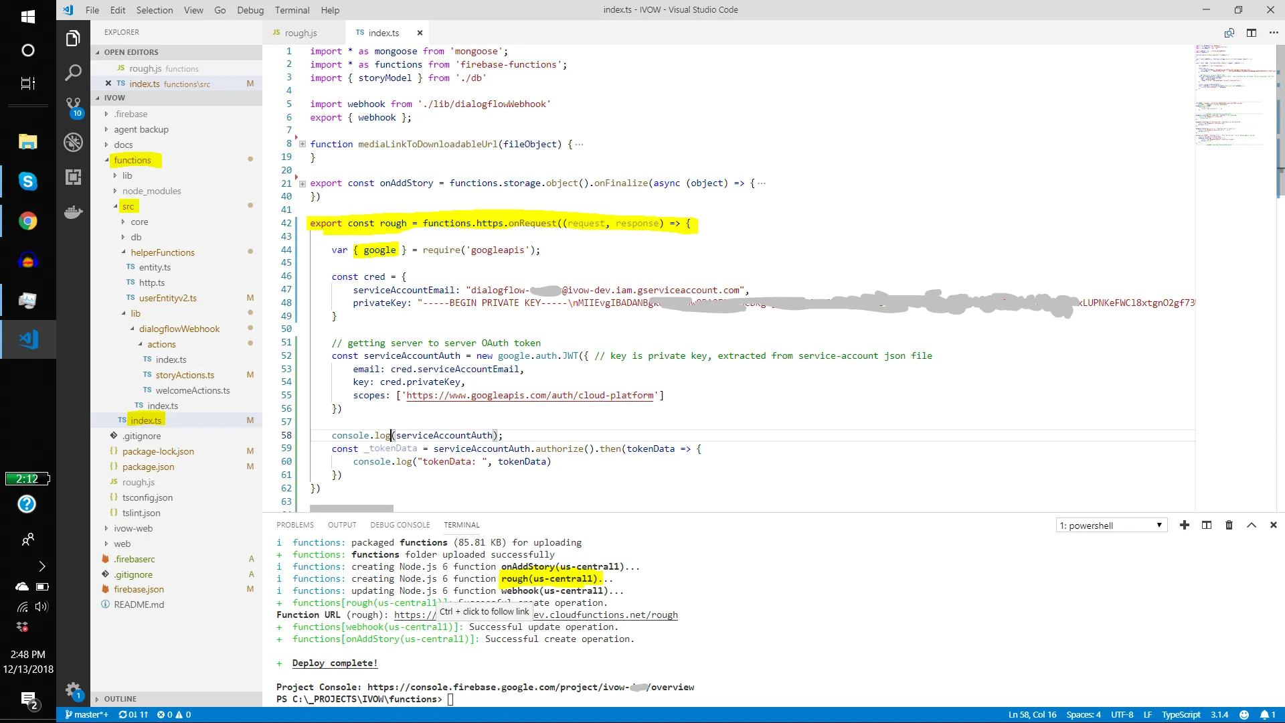Image resolution: width=1285 pixels, height=723 pixels.
Task: Unfold the onAddStory code block
Action: [303, 183]
